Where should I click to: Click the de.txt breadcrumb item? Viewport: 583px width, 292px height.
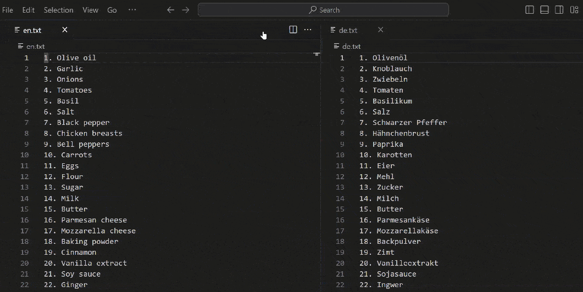[x=351, y=47]
